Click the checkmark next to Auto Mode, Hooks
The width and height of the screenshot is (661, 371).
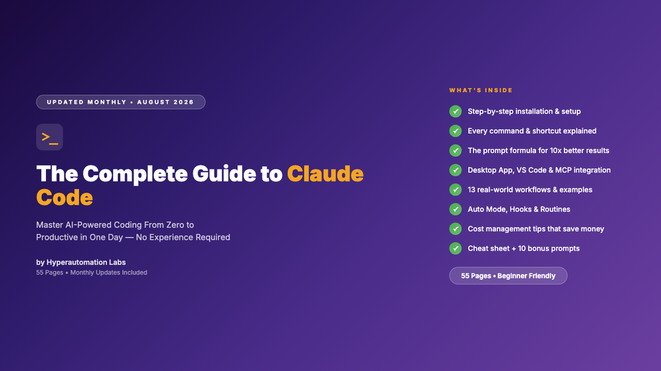tap(455, 209)
